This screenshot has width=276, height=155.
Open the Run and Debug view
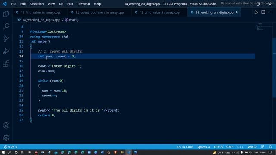tap(6, 51)
